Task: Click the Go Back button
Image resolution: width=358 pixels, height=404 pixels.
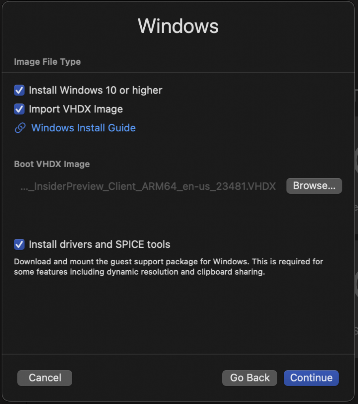Action: 249,378
